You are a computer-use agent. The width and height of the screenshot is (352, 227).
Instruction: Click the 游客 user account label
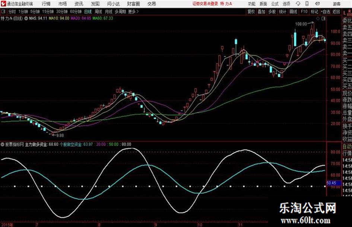(337, 4)
